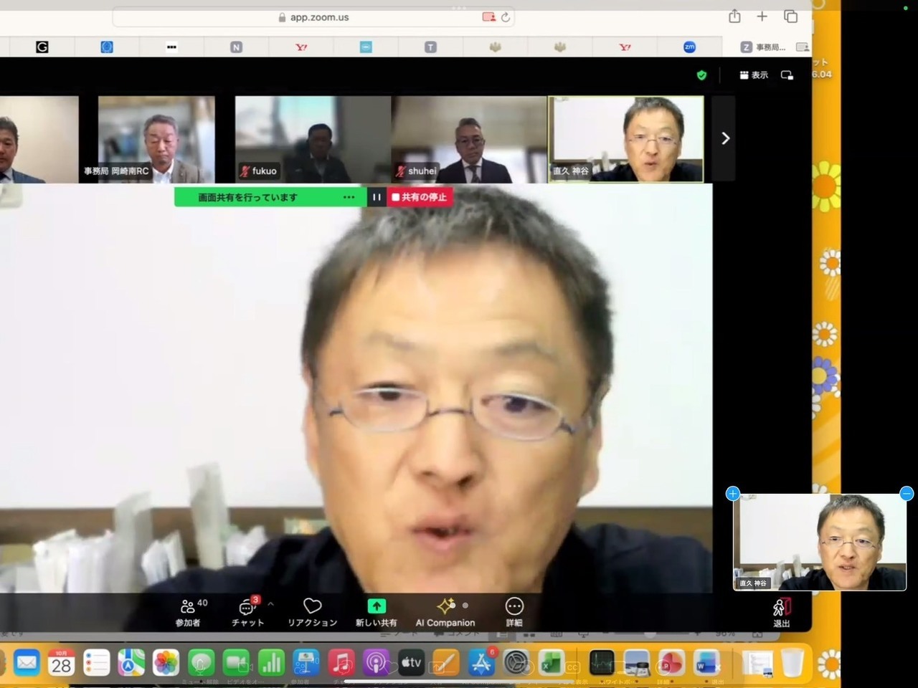Select the shuhei participant video thumbnail

pyautogui.click(x=469, y=139)
